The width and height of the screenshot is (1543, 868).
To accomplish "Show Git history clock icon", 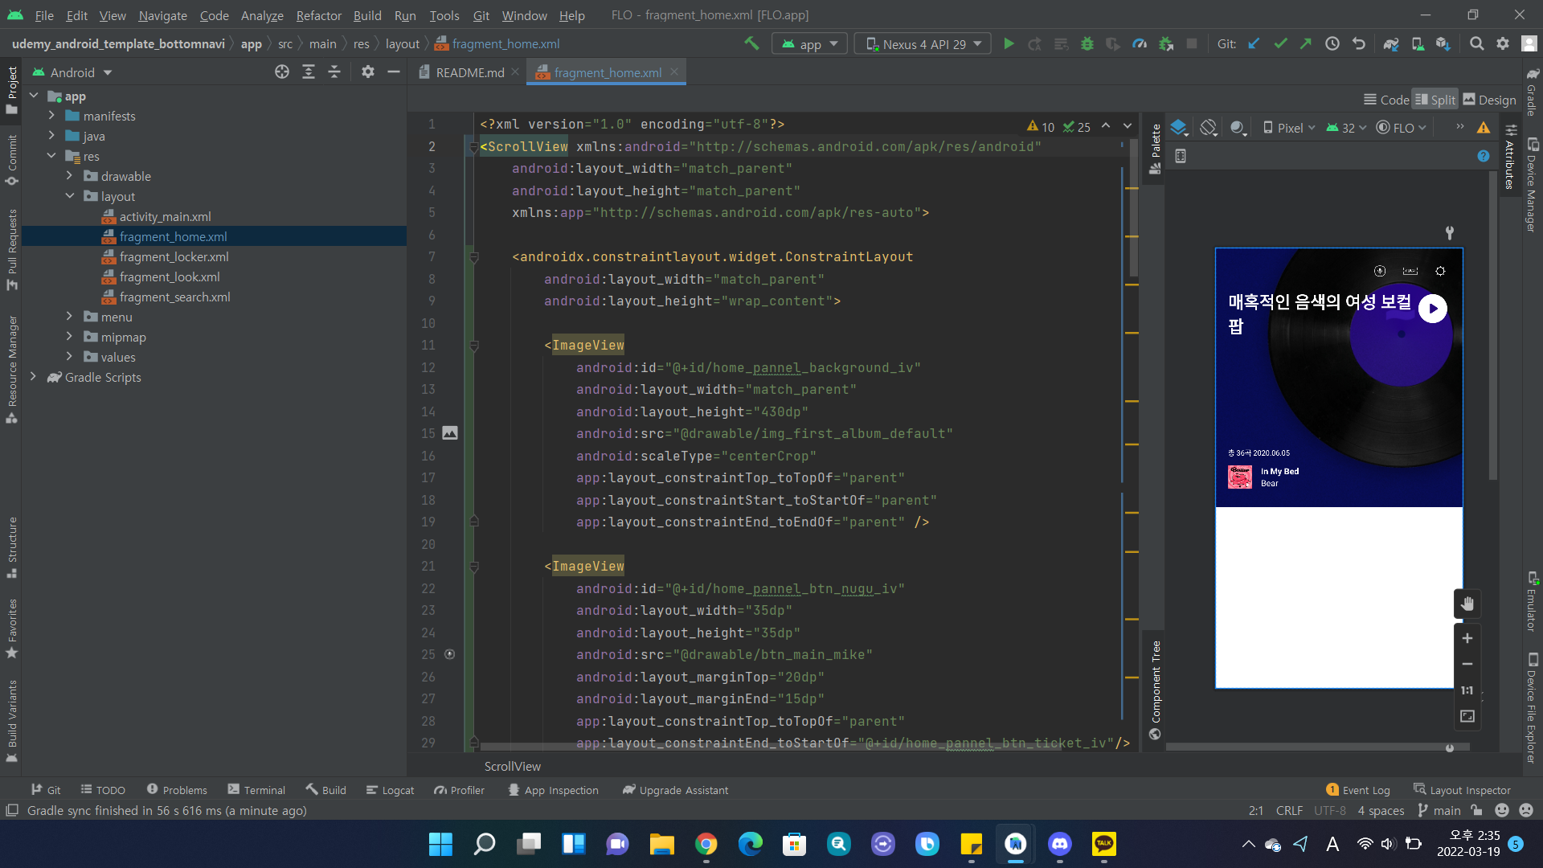I will (1332, 44).
